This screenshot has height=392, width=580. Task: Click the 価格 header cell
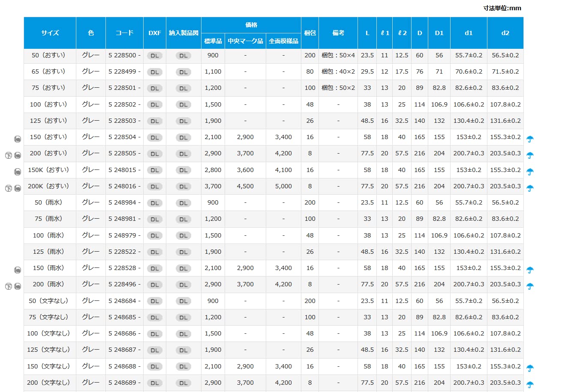(x=251, y=25)
